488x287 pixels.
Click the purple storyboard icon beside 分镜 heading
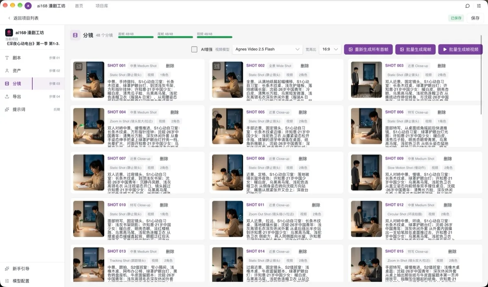(x=75, y=35)
